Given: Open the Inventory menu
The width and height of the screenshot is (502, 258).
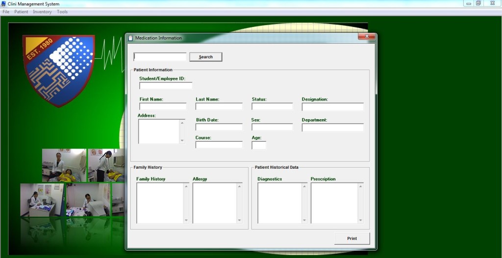Looking at the screenshot, I should (42, 12).
